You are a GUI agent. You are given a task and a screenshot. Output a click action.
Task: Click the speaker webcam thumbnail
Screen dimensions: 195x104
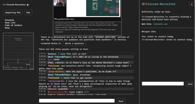(60, 3)
